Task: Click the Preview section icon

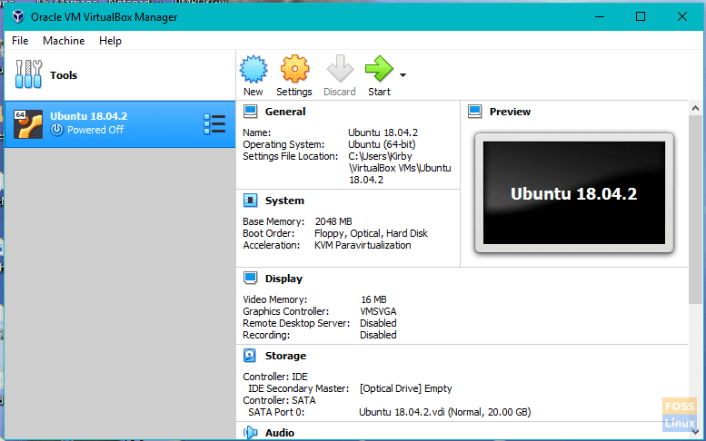Action: click(475, 112)
